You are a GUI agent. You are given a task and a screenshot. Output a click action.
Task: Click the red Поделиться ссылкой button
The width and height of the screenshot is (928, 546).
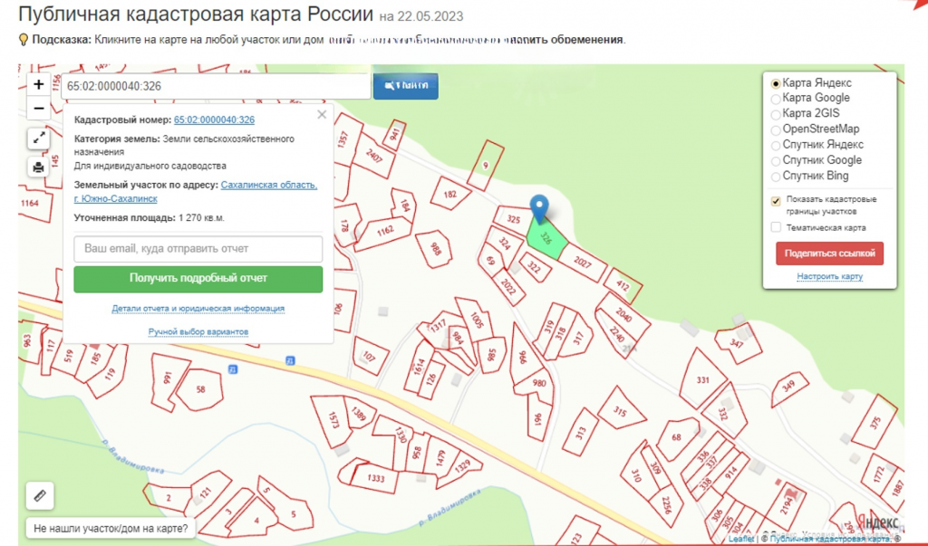click(x=830, y=254)
